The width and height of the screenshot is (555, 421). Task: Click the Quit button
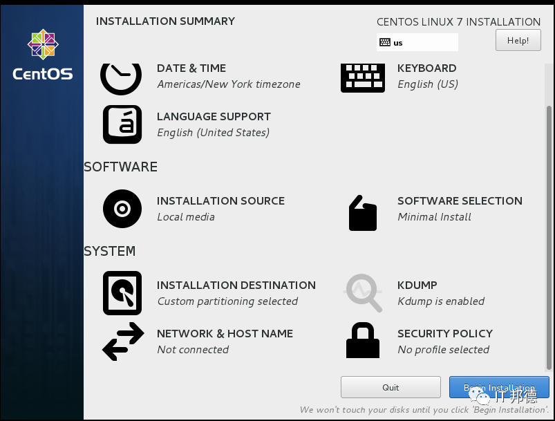(391, 387)
